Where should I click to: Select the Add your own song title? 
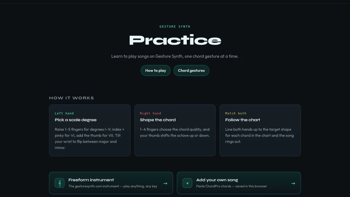(x=217, y=180)
